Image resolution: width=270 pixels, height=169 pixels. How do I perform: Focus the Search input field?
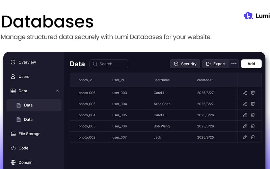tap(109, 64)
